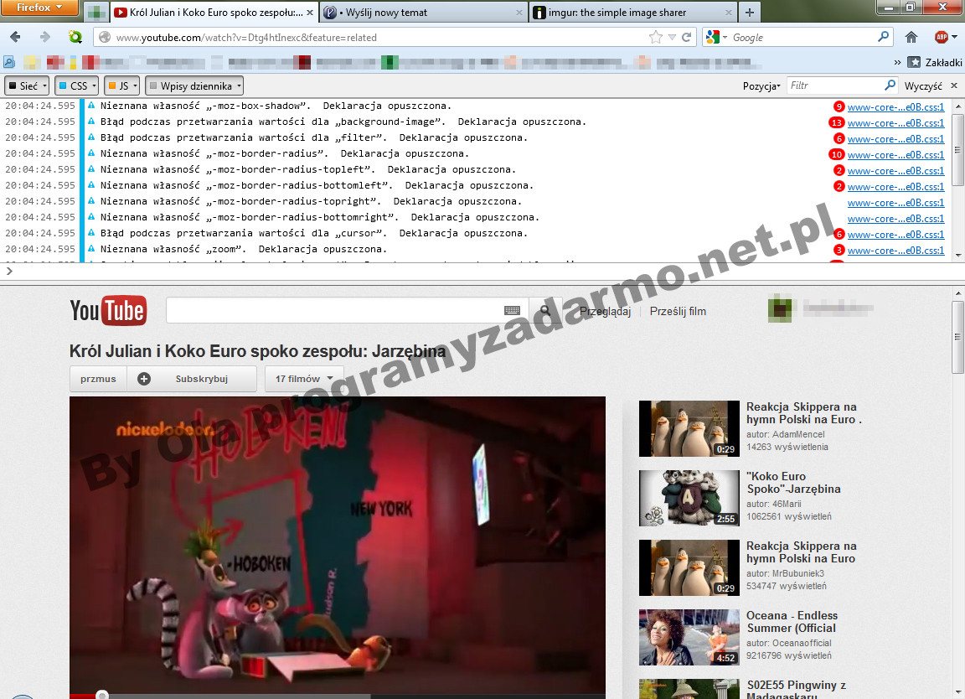This screenshot has height=699, width=965.
Task: Open the Pozycja position dropdown
Action: coord(761,86)
